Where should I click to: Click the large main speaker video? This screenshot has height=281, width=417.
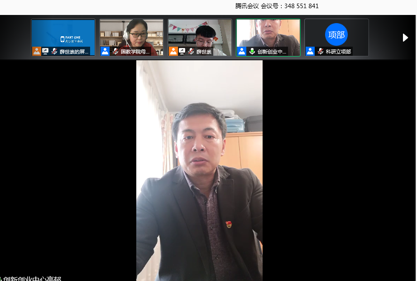click(x=199, y=170)
